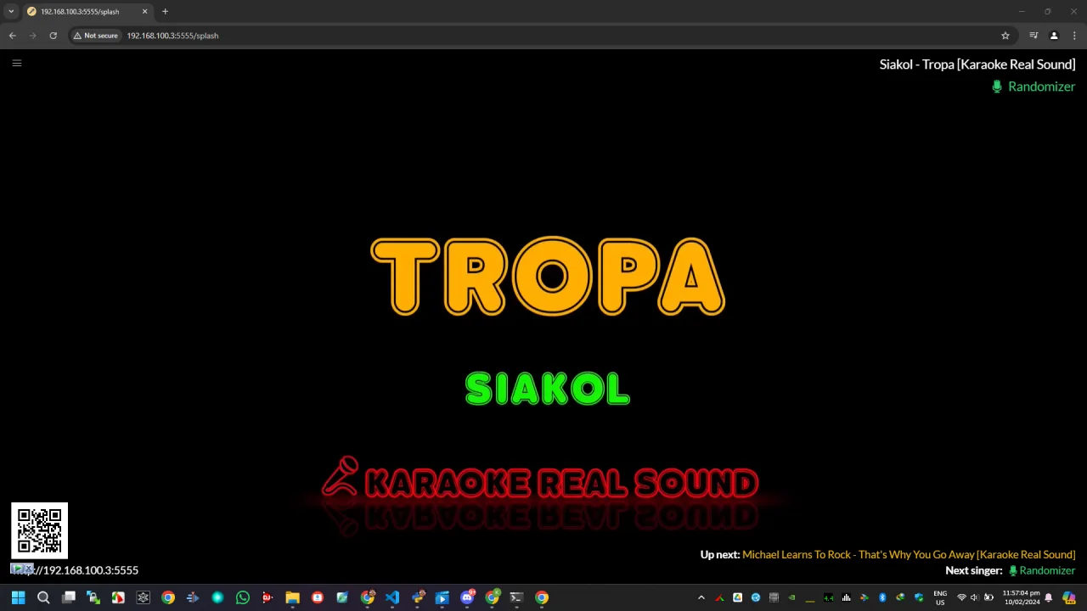Click the up next Michael Learns To Rock song
The width and height of the screenshot is (1087, 611).
point(909,555)
